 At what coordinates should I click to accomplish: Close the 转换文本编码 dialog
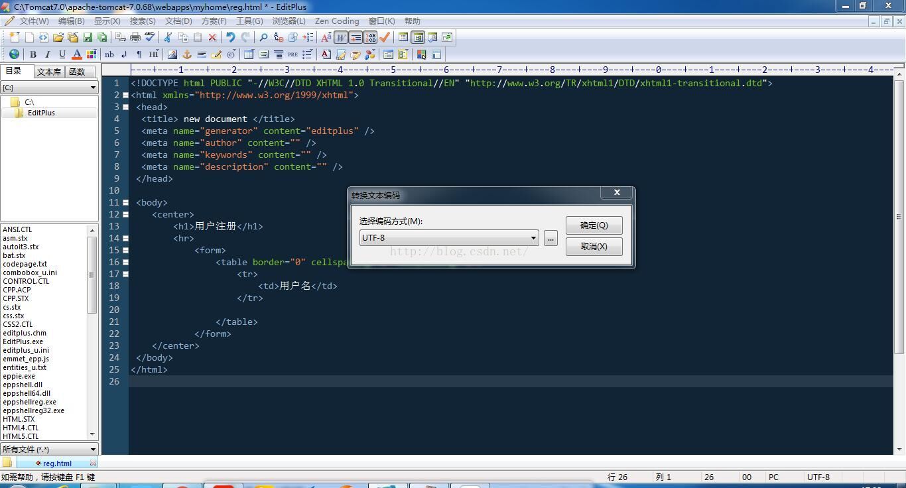pos(617,192)
